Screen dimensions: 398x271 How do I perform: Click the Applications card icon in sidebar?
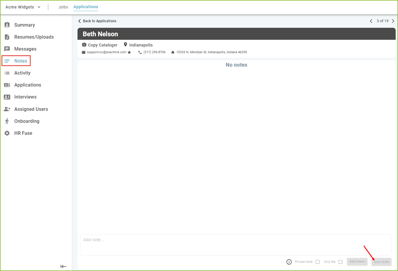point(7,85)
